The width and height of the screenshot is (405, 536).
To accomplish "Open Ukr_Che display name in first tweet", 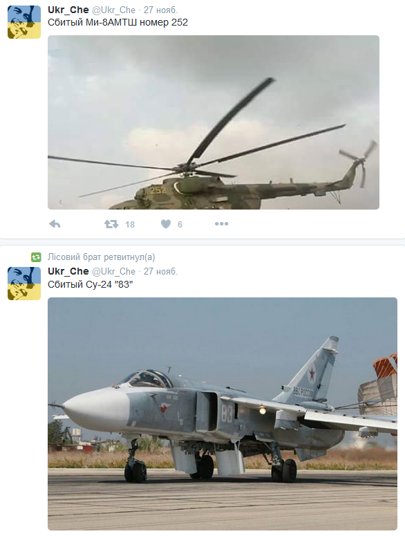I will (68, 10).
